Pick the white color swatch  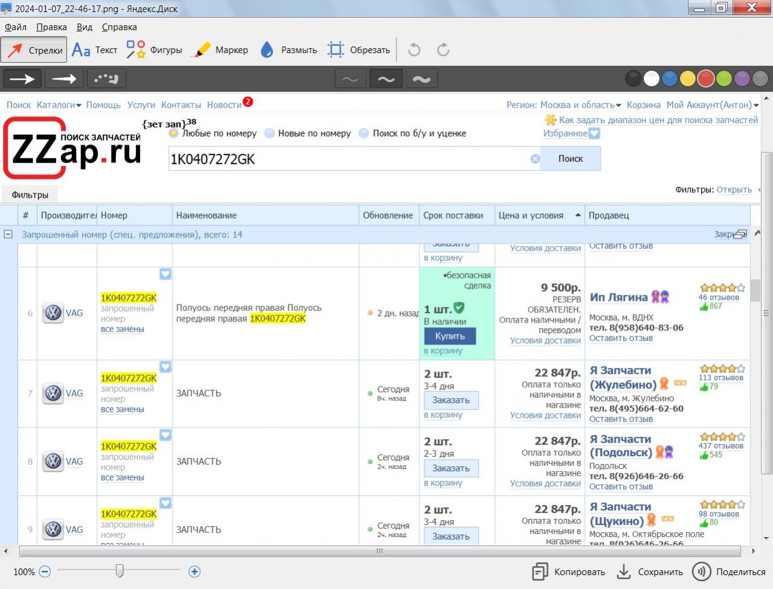(652, 79)
